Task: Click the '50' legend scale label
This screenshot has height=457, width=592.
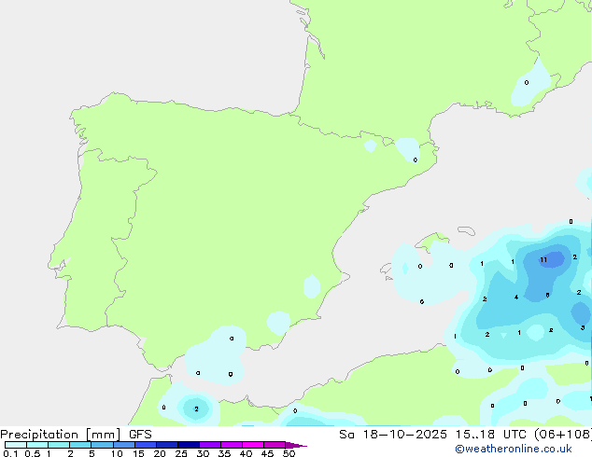Action: (x=289, y=453)
